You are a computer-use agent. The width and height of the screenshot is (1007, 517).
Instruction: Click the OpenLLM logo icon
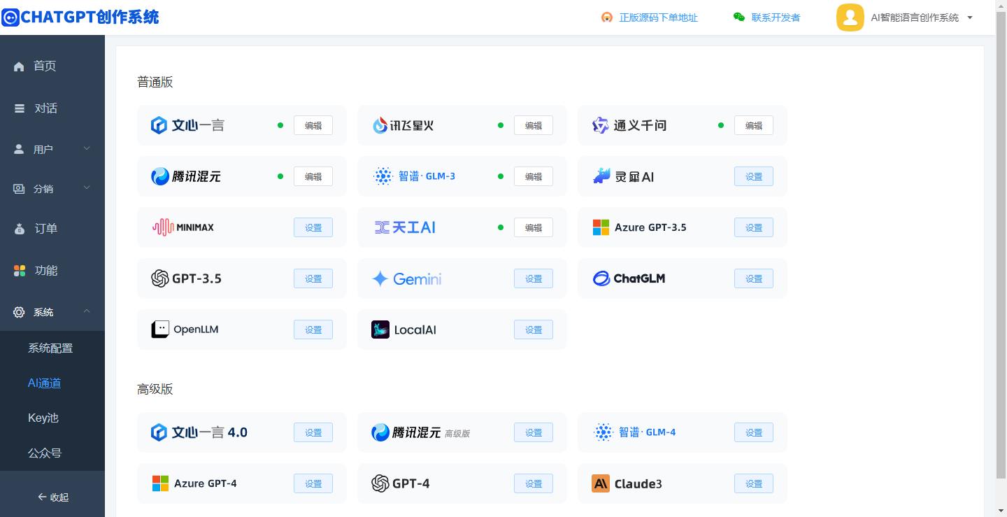coord(160,330)
